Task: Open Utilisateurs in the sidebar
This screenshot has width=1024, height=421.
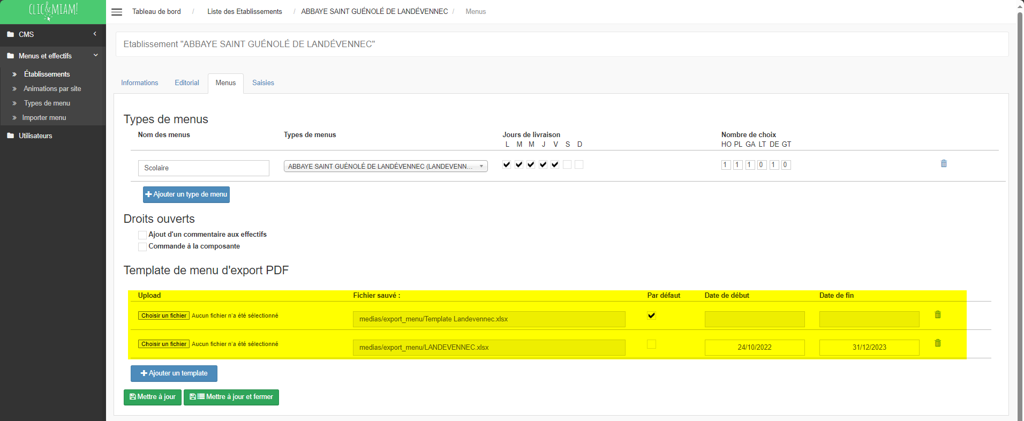Action: [x=35, y=136]
